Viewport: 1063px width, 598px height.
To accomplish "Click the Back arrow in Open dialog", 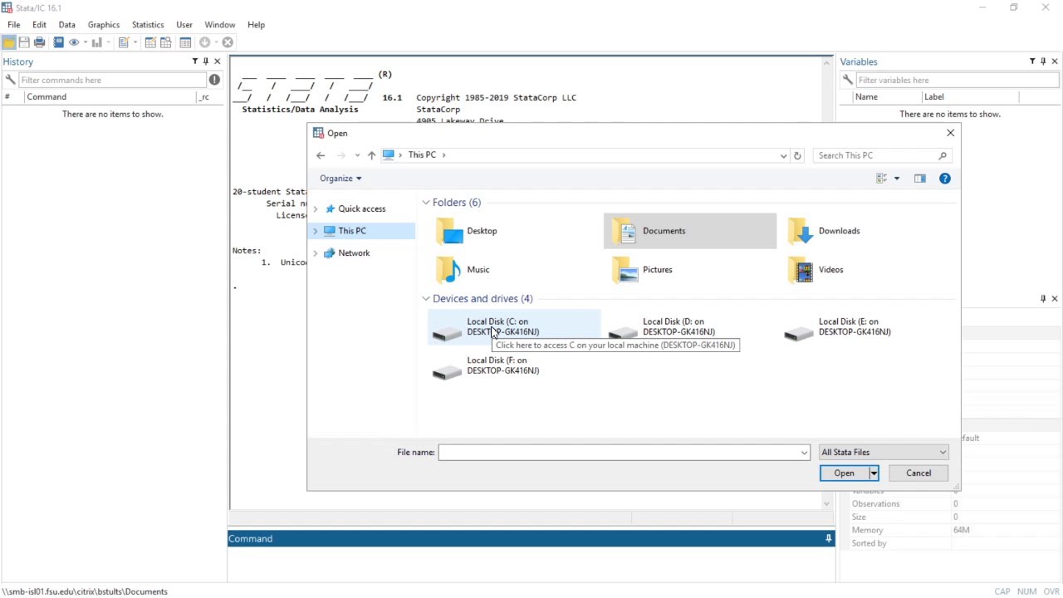I will (x=321, y=155).
